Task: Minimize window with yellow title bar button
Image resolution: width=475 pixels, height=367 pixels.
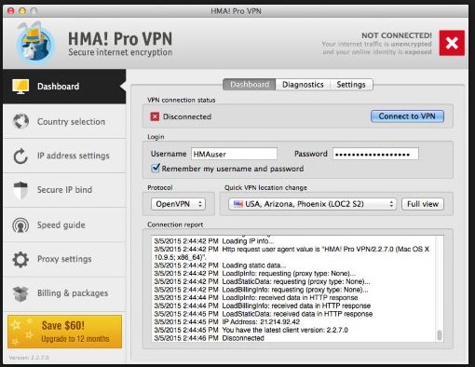Action: (22, 11)
